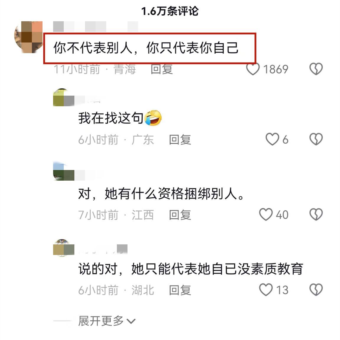Tap broken heart on 广东 reply
Image resolution: width=340 pixels, height=340 pixels.
(316, 139)
